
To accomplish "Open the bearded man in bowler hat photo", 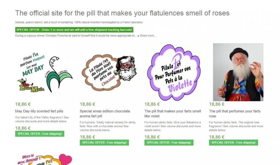I will point(238,72).
